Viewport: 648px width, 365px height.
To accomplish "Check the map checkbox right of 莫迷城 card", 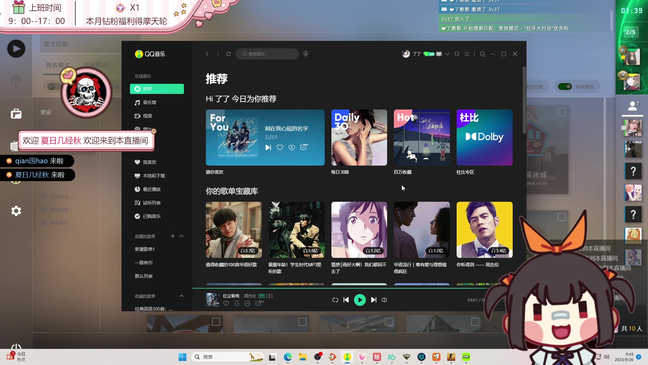I will (x=562, y=217).
